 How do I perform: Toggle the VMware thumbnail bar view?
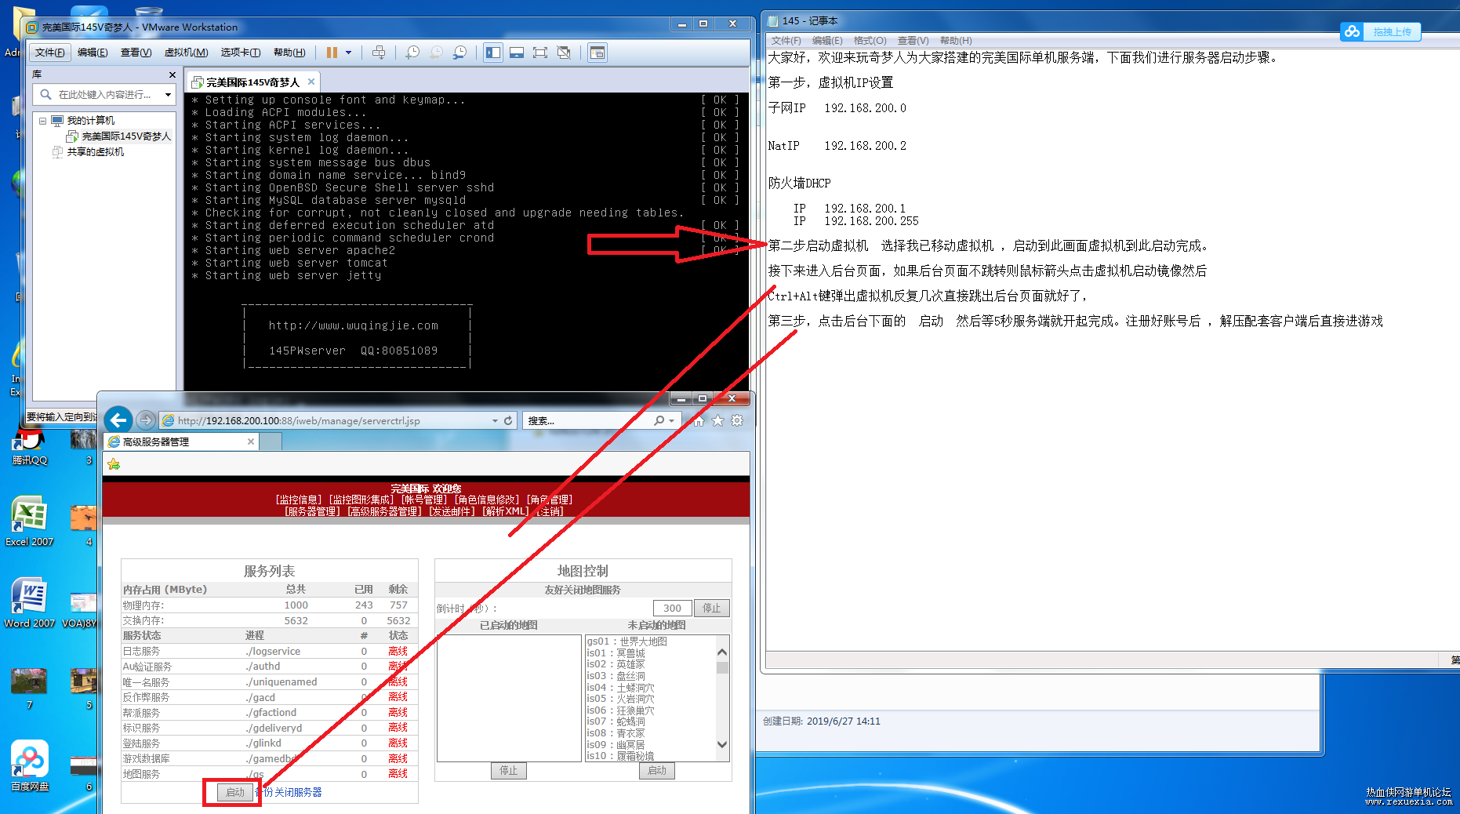[517, 53]
